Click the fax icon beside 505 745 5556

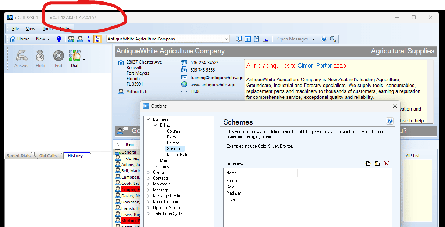point(184,70)
